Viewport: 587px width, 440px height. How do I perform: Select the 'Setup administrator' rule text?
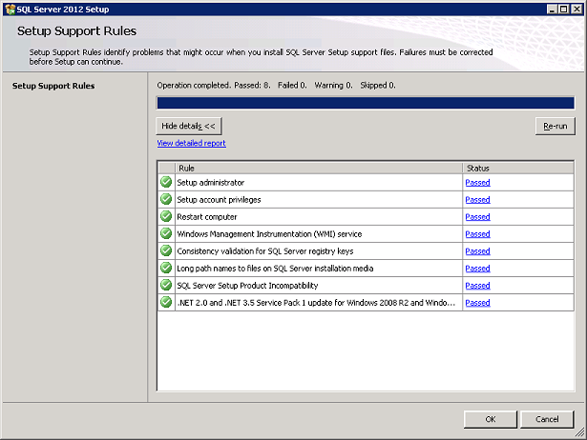(210, 183)
